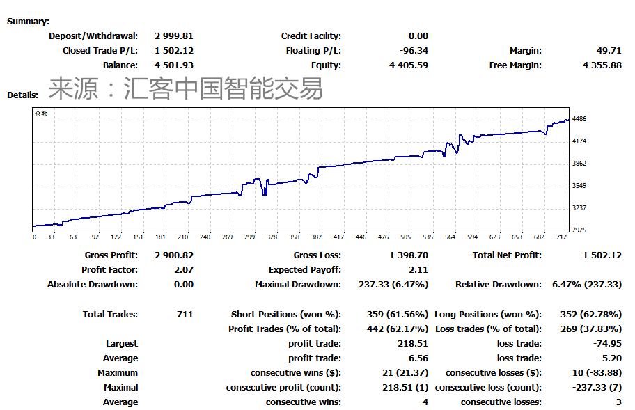Click the "Deposit/Withdrawal:" label
635x410 pixels.
coord(93,36)
